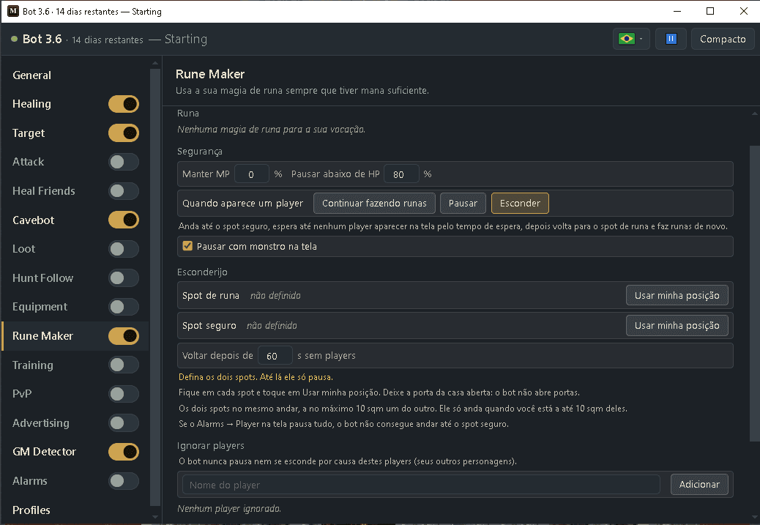
Task: Open the GM Detector section label
Action: click(x=44, y=452)
